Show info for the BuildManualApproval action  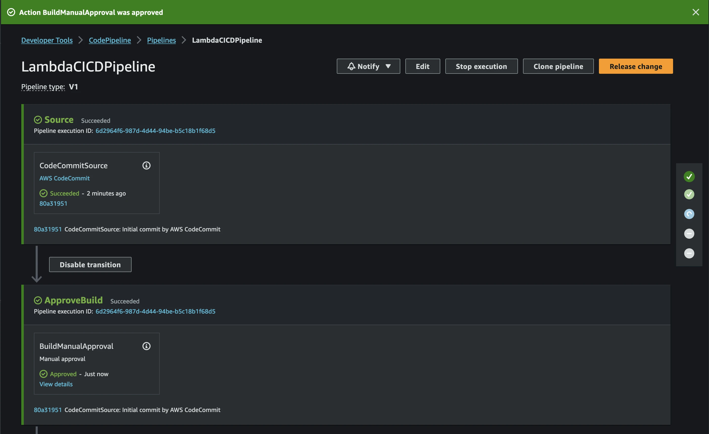click(x=147, y=346)
